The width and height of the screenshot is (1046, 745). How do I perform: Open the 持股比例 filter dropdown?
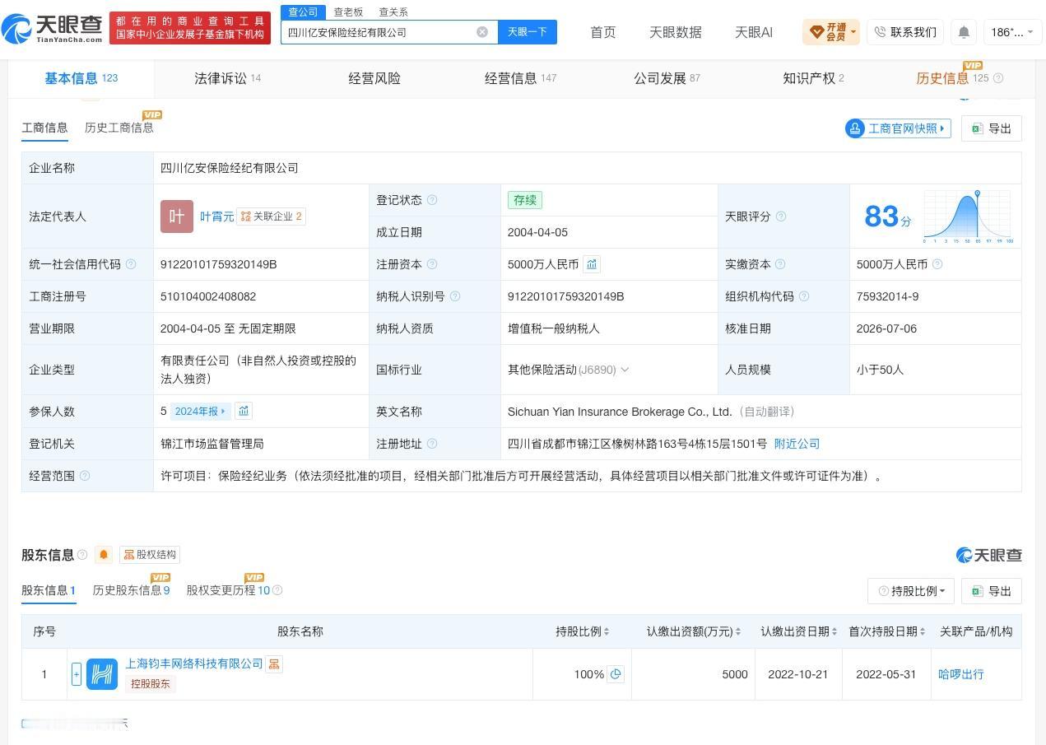(911, 591)
